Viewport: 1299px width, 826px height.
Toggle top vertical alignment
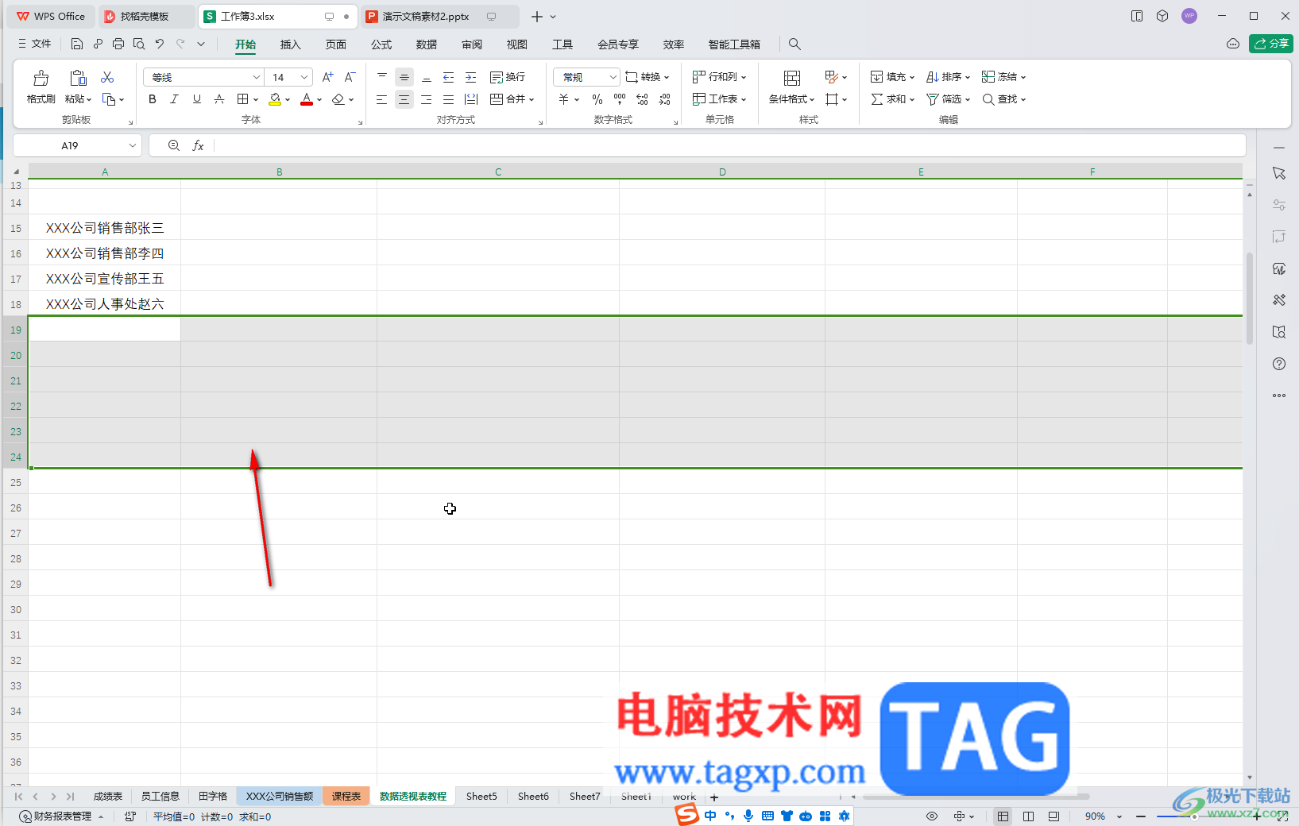coord(382,77)
